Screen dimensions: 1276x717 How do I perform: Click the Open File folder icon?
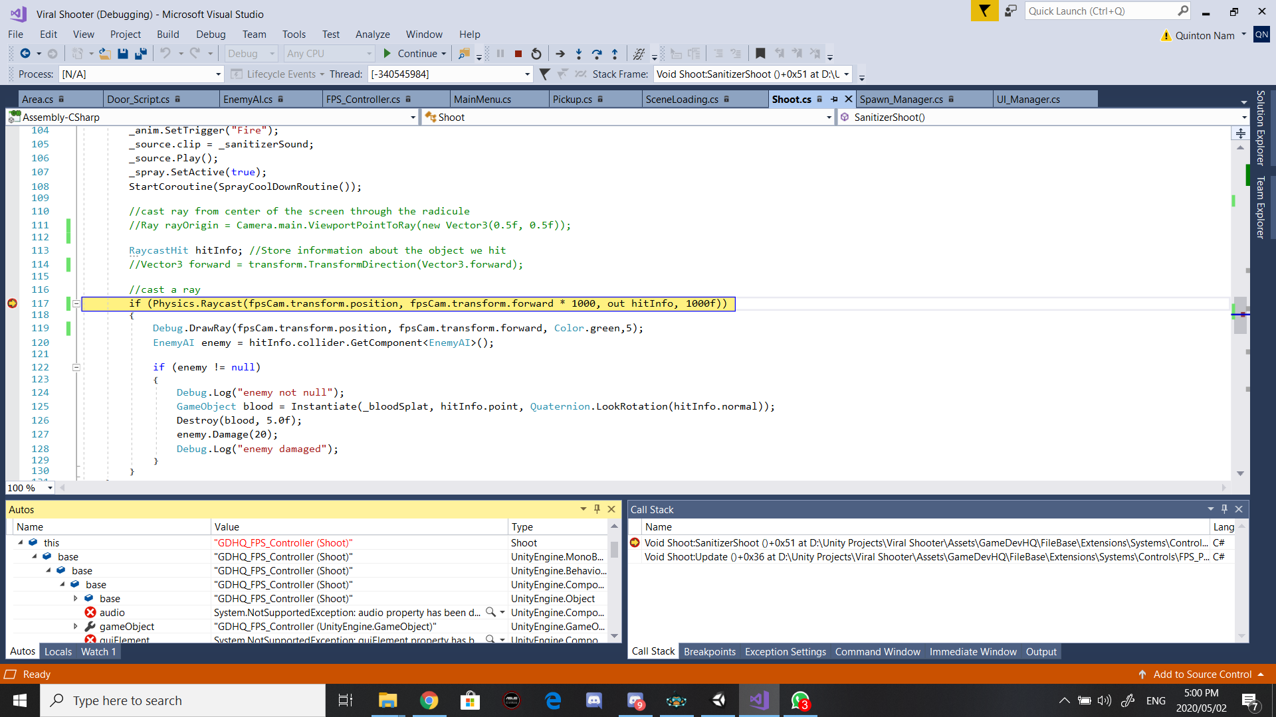pos(105,54)
